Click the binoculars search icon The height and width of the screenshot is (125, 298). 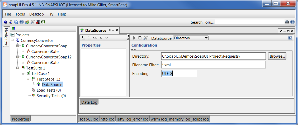(x=287, y=22)
